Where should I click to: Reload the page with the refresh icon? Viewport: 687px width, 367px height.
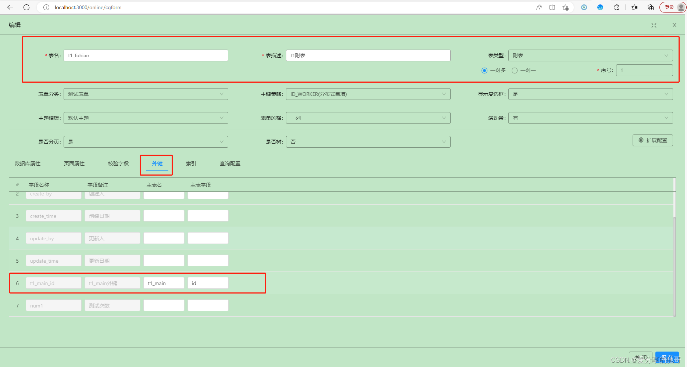pos(26,7)
